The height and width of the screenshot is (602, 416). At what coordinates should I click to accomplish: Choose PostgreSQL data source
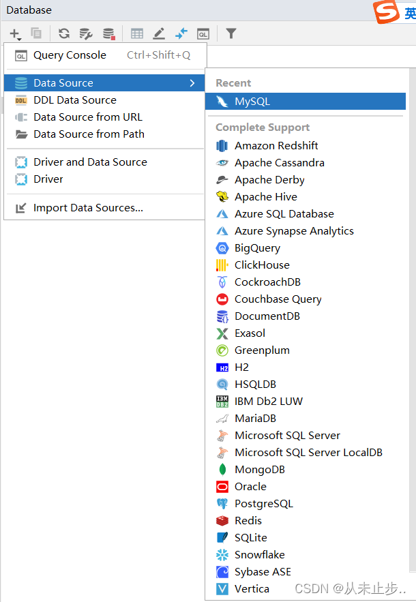click(306, 504)
